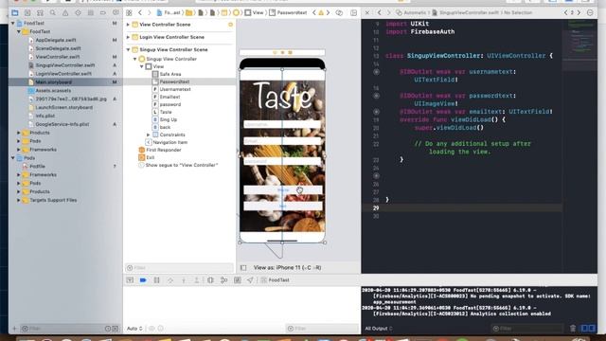The image size is (606, 341).
Task: Toggle usernametext outlet connection circle
Action: point(376,72)
